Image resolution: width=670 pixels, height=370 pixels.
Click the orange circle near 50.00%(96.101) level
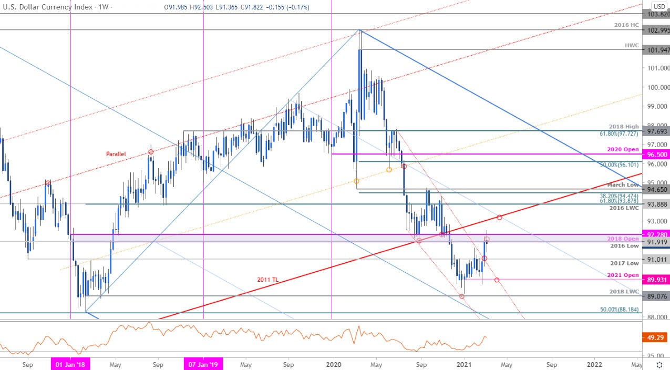pos(389,169)
